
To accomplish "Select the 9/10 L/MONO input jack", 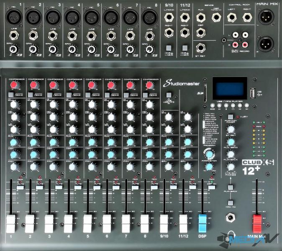I will click(x=169, y=17).
